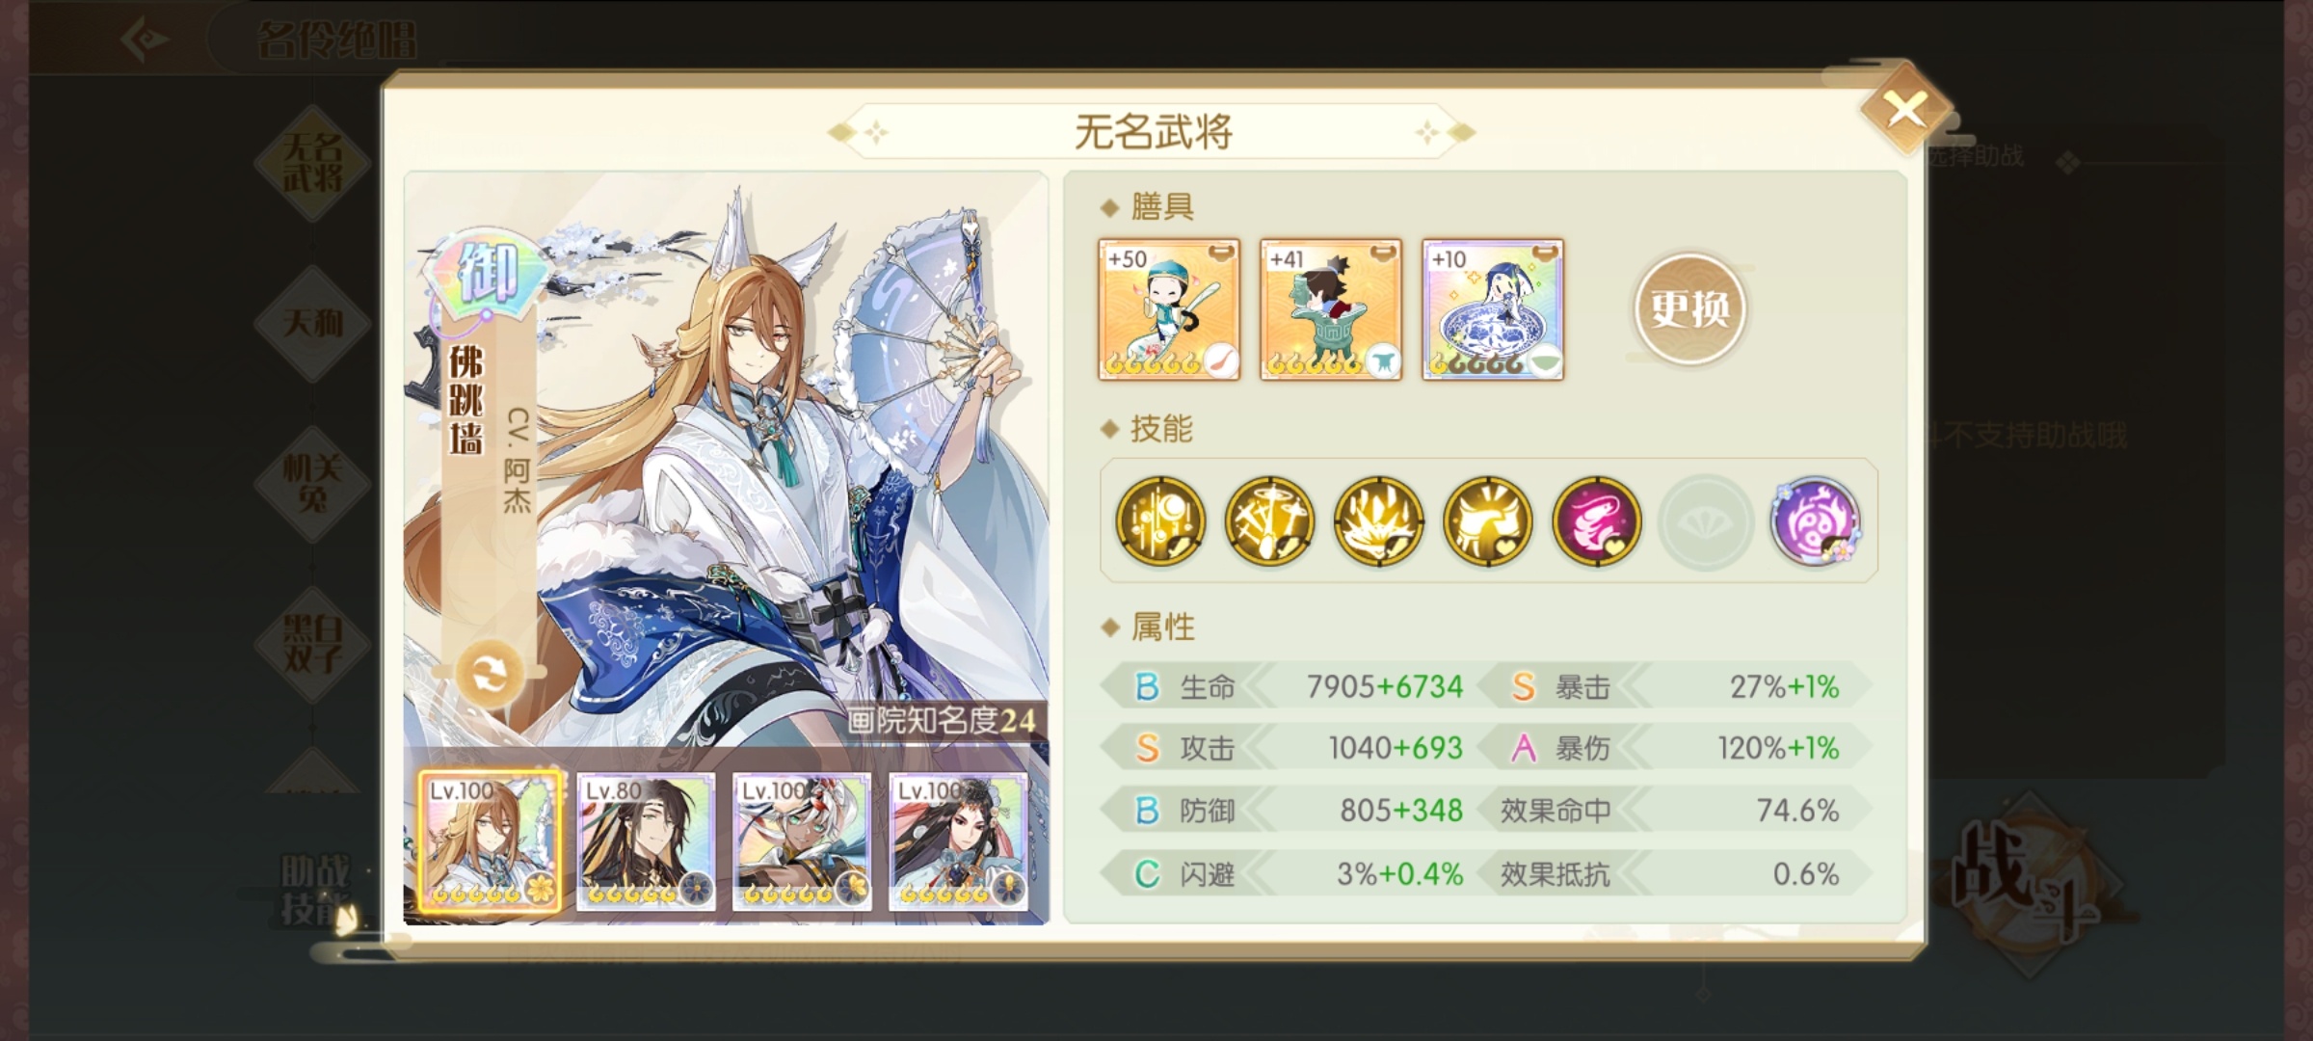Choose the white-haired Lv.100 character portrait
Image resolution: width=2313 pixels, height=1041 pixels.
click(x=802, y=841)
